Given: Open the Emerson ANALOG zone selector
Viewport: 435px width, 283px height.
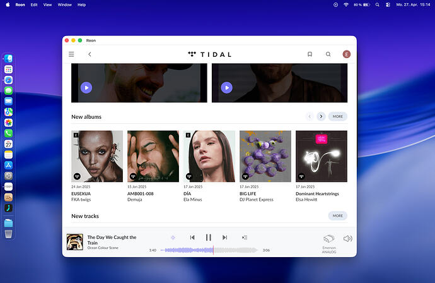Looking at the screenshot, I should point(329,244).
